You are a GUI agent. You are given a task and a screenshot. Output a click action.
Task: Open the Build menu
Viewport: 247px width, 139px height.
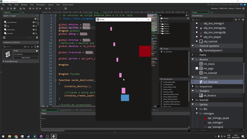16,5
